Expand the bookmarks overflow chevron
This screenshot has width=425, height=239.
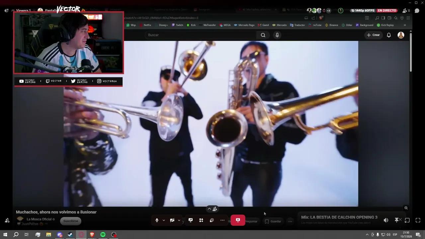click(405, 25)
